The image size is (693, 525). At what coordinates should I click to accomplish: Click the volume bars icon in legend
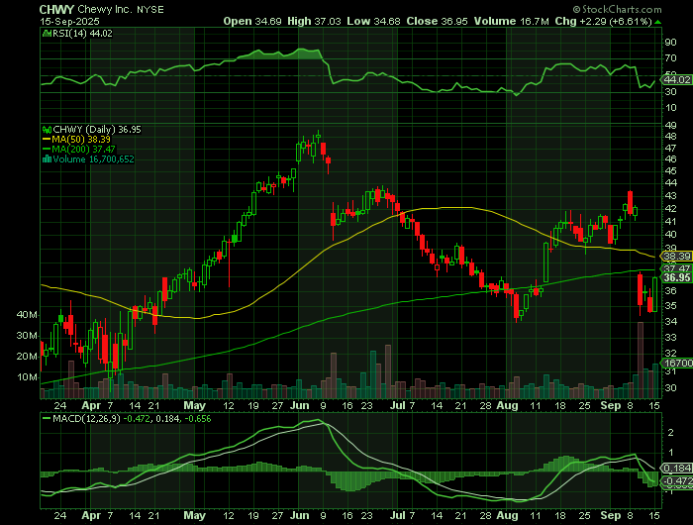pyautogui.click(x=47, y=159)
